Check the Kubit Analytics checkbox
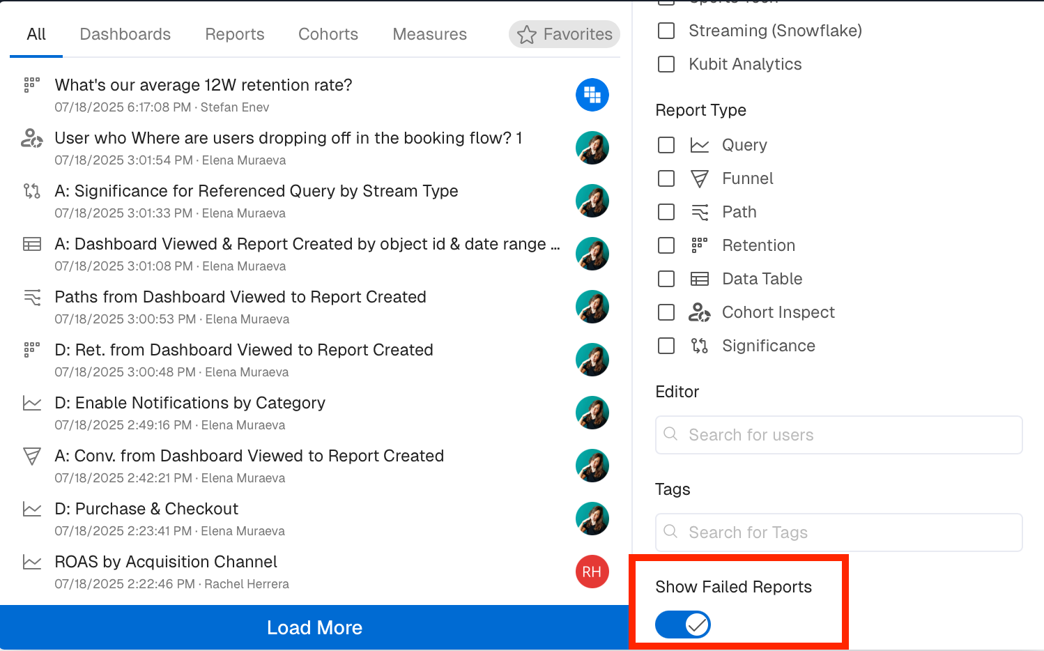1044x651 pixels. coord(666,64)
